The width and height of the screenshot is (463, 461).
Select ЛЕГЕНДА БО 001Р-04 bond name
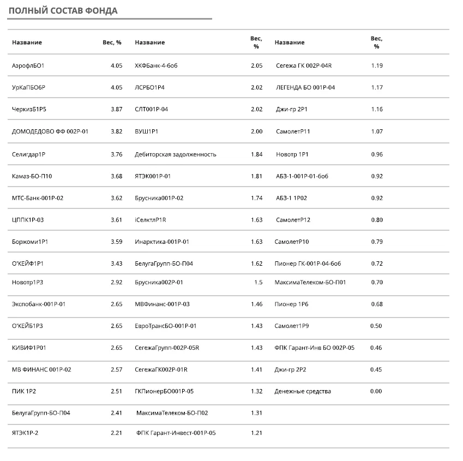click(305, 87)
